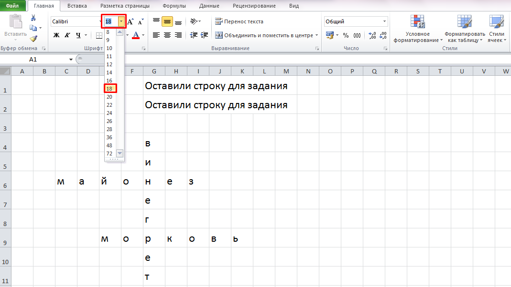Click the accounting currency format icon
Screen dimensions: 511x287
pos(330,35)
